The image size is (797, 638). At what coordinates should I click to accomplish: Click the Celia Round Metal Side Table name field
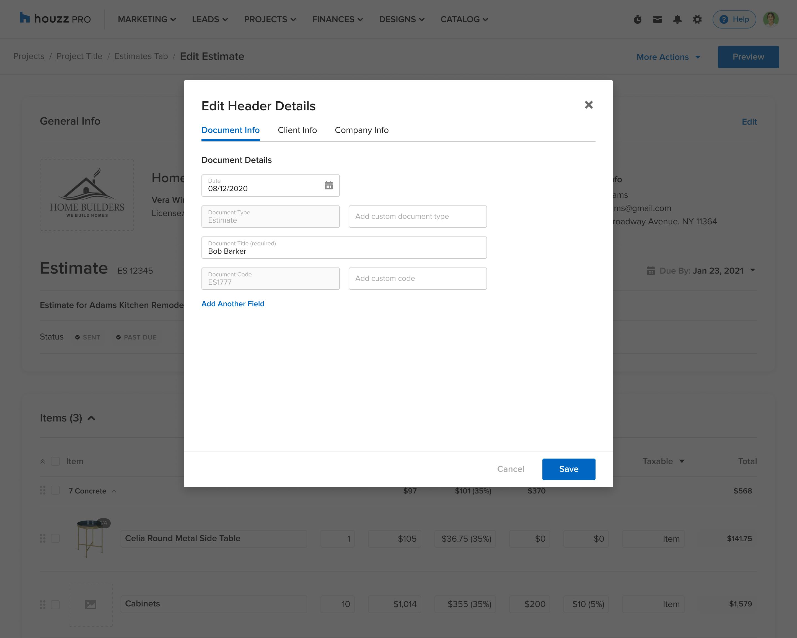coord(214,539)
